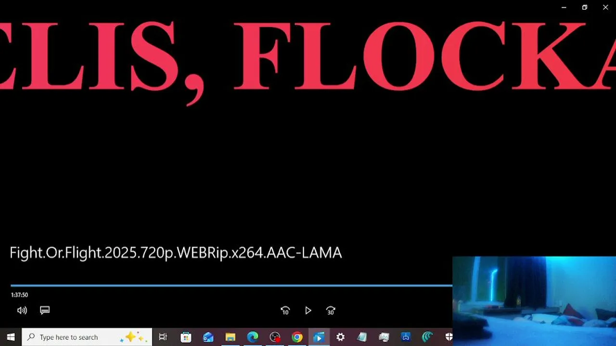Image resolution: width=616 pixels, height=346 pixels.
Task: Open Task View from the taskbar
Action: coord(163,337)
